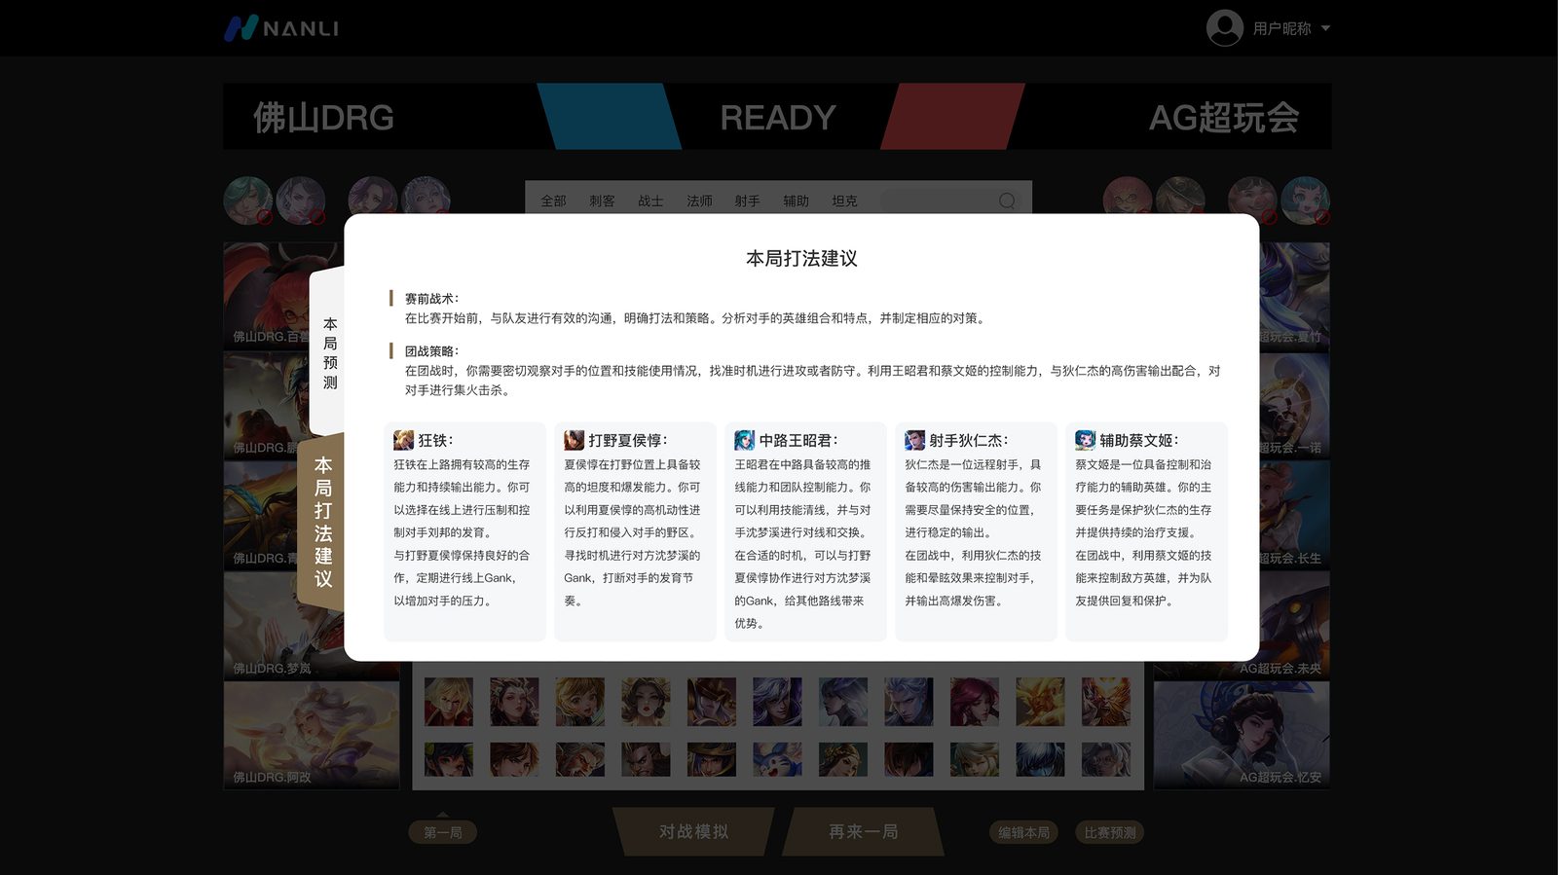Select the 射手 hero filter tab
The height and width of the screenshot is (875, 1558).
click(x=747, y=201)
